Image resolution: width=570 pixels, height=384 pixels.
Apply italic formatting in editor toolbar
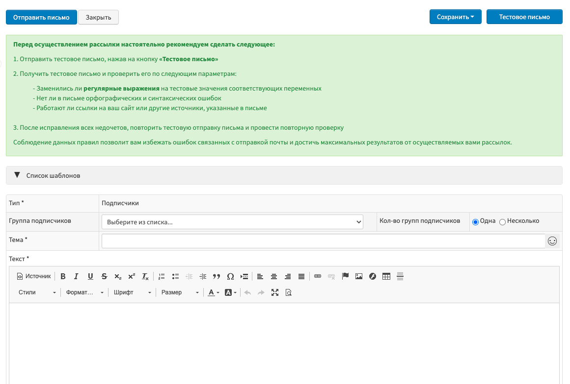click(x=76, y=276)
